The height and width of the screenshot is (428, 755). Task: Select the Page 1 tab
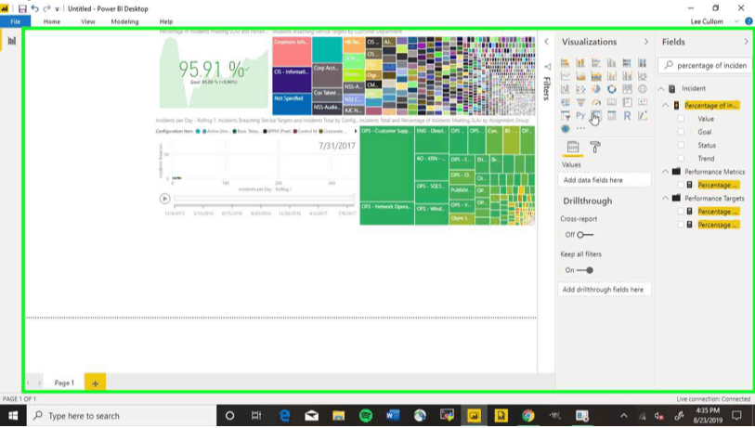tap(64, 383)
